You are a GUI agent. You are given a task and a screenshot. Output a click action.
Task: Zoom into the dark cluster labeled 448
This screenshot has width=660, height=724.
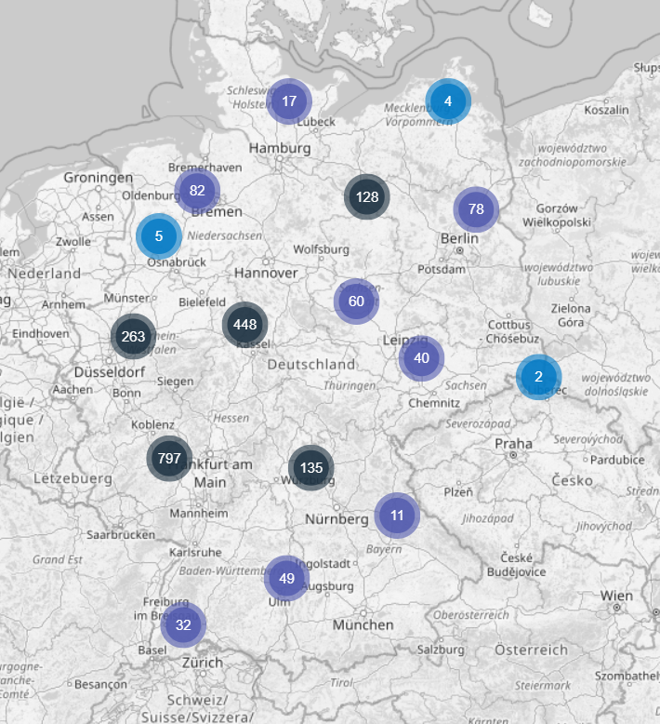244,325
